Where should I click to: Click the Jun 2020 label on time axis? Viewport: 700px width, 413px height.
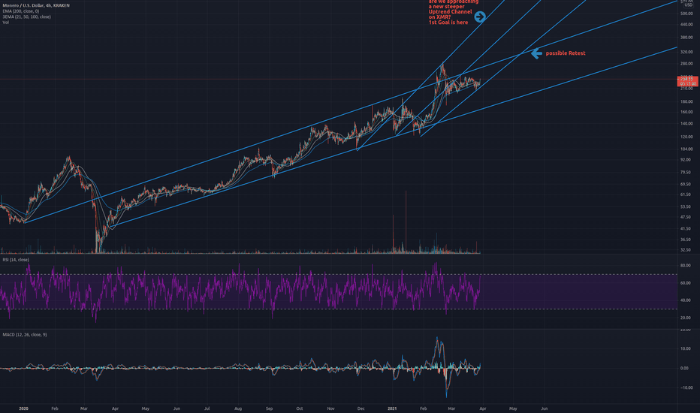click(x=177, y=408)
